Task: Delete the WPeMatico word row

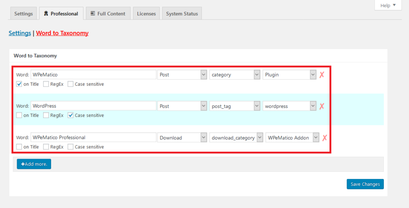Action: (x=322, y=75)
